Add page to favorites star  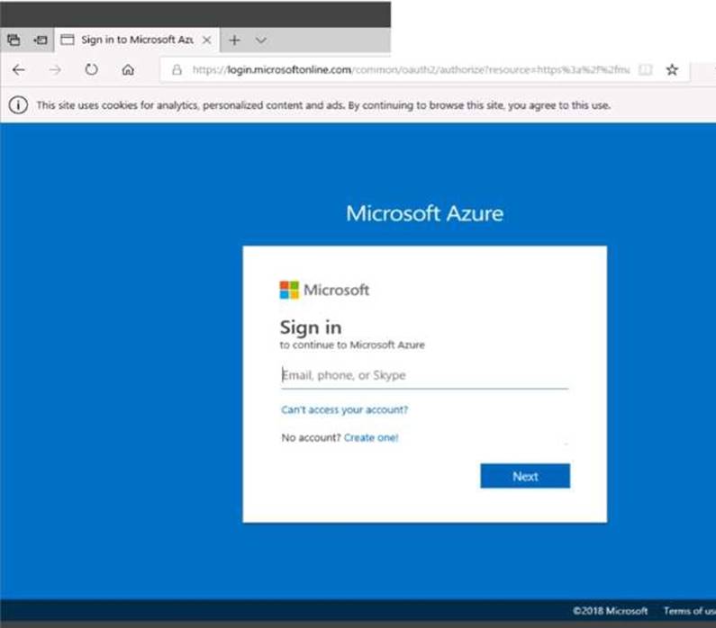[x=672, y=70]
